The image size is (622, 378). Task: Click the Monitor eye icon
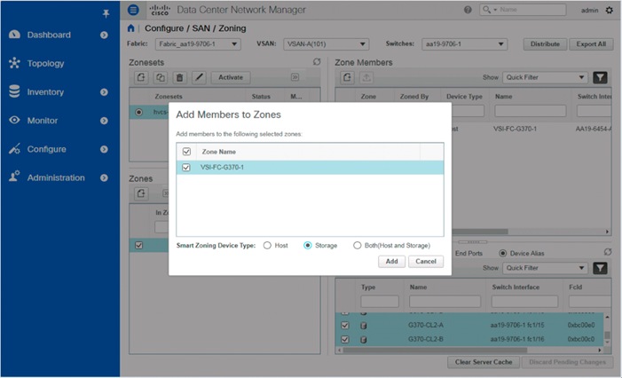pos(14,120)
